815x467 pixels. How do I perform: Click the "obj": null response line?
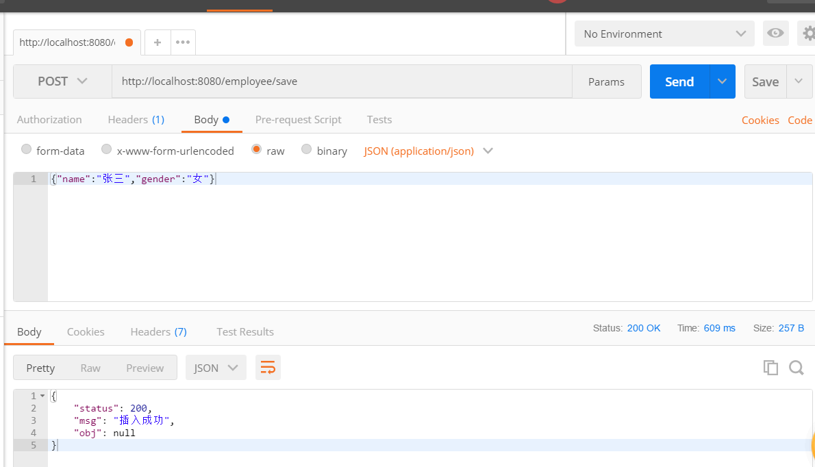[x=105, y=433]
